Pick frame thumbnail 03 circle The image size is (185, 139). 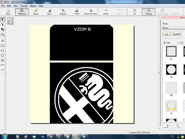pos(171,69)
